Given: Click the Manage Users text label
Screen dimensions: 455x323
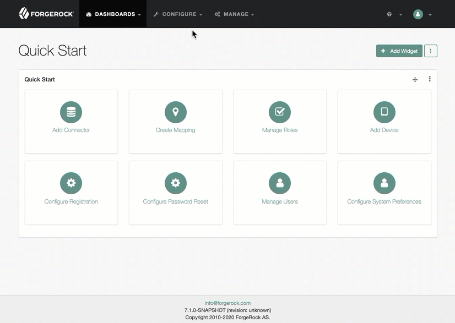Looking at the screenshot, I should [x=280, y=202].
